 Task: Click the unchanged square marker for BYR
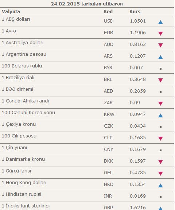(160, 69)
